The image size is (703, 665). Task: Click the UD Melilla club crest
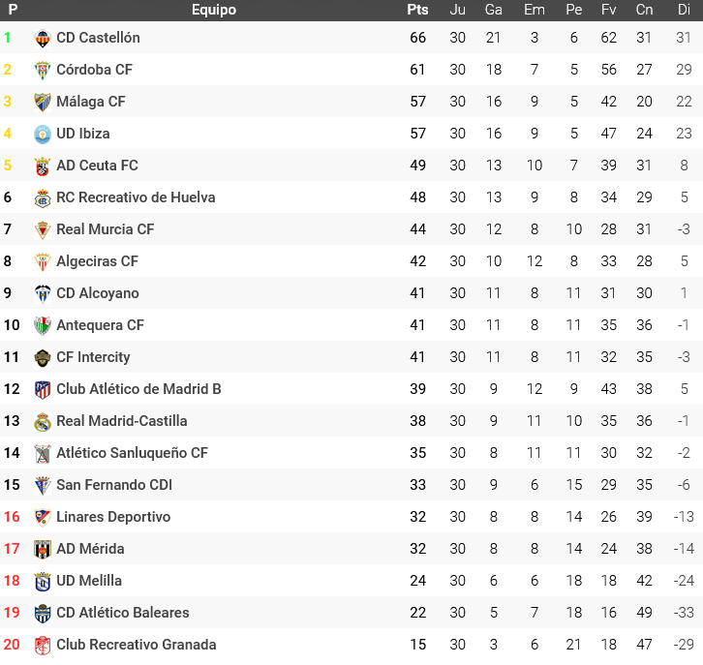tap(43, 582)
